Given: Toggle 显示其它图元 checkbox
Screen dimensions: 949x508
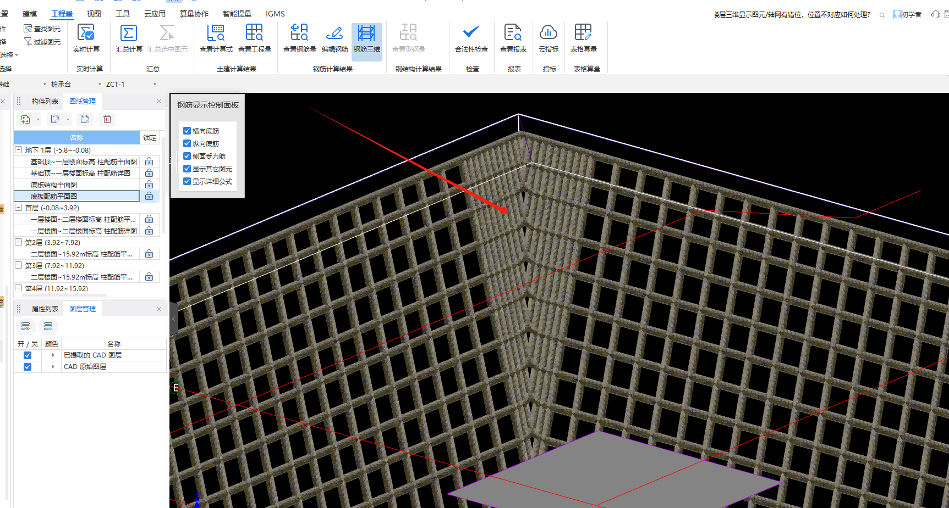Looking at the screenshot, I should [x=187, y=169].
